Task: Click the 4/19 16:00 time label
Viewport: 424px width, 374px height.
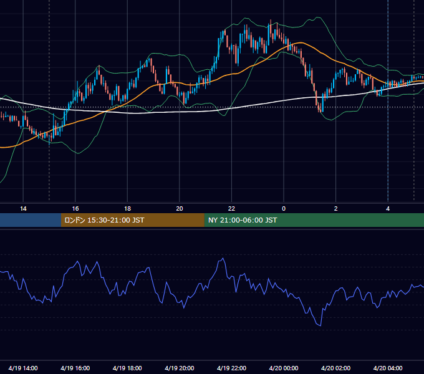Action: [x=75, y=368]
